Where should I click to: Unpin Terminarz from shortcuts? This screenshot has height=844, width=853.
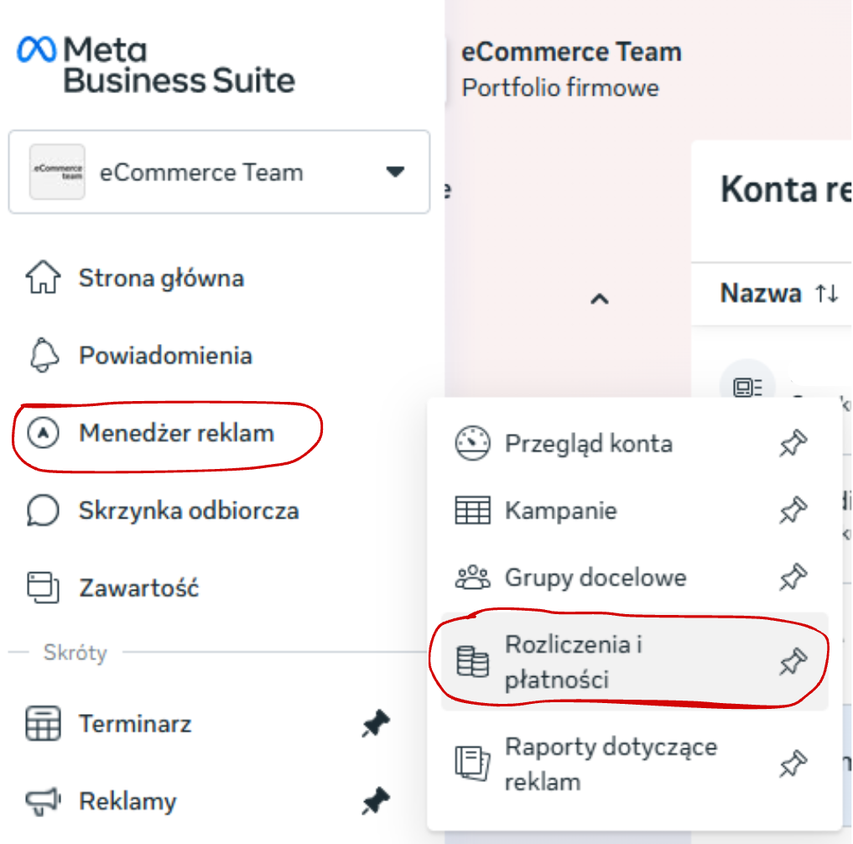[x=375, y=724]
